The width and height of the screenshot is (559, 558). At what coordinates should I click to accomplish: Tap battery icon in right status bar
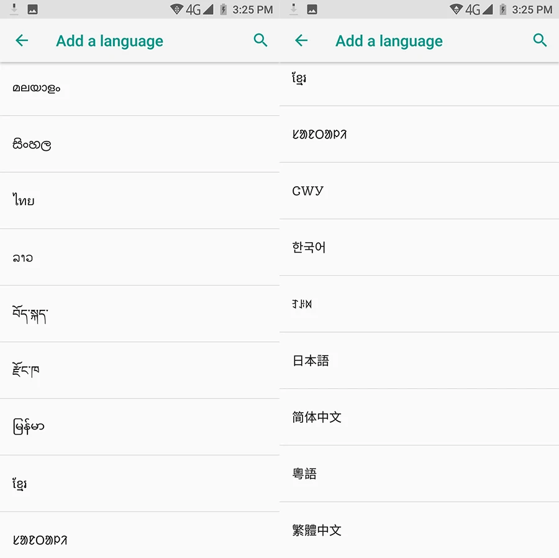502,9
